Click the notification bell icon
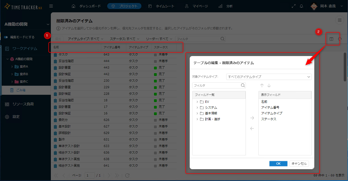Screen dimensions: 348x181 [301, 6]
